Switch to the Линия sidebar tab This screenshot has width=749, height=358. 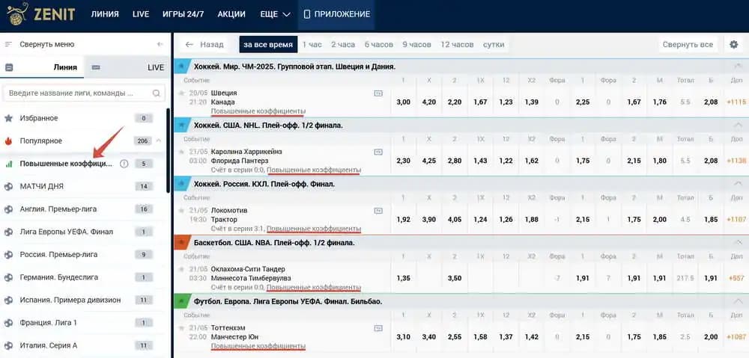point(42,67)
